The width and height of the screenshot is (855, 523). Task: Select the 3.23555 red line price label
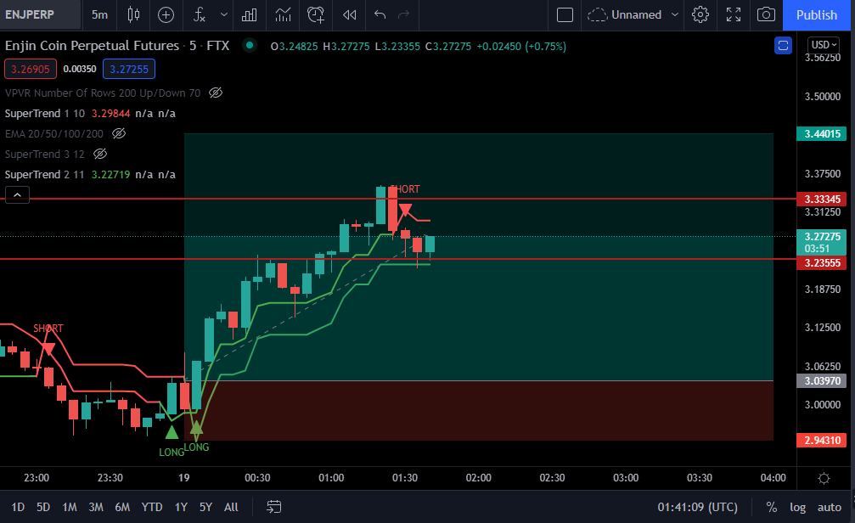[x=822, y=263]
